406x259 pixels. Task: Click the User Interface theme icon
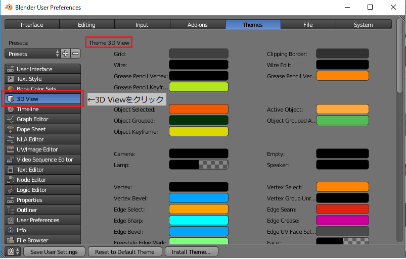click(10, 69)
